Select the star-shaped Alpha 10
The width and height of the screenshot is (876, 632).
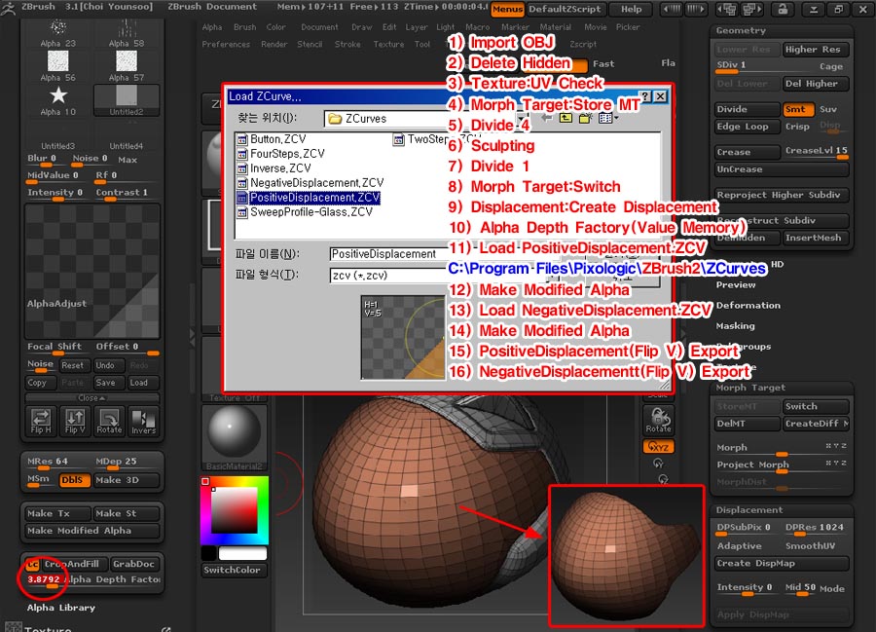[x=57, y=99]
